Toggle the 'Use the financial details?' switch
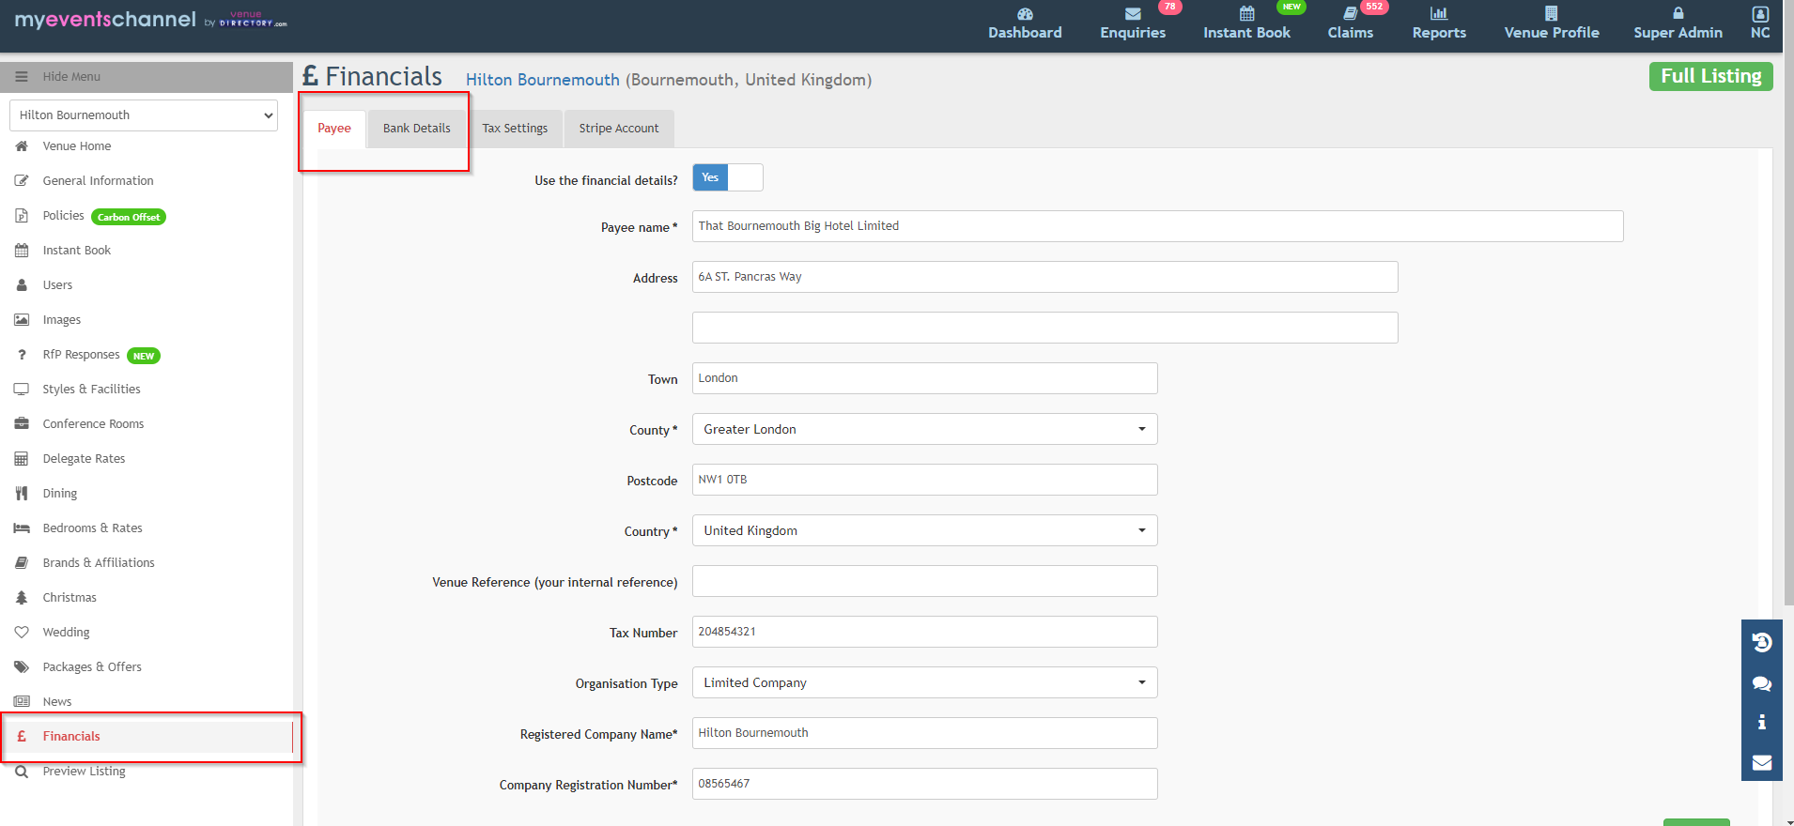The width and height of the screenshot is (1794, 826). [x=728, y=177]
